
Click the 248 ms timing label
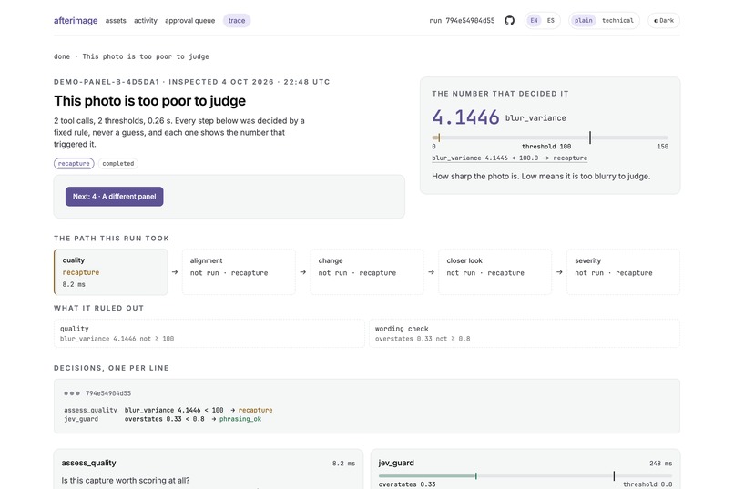coord(660,464)
